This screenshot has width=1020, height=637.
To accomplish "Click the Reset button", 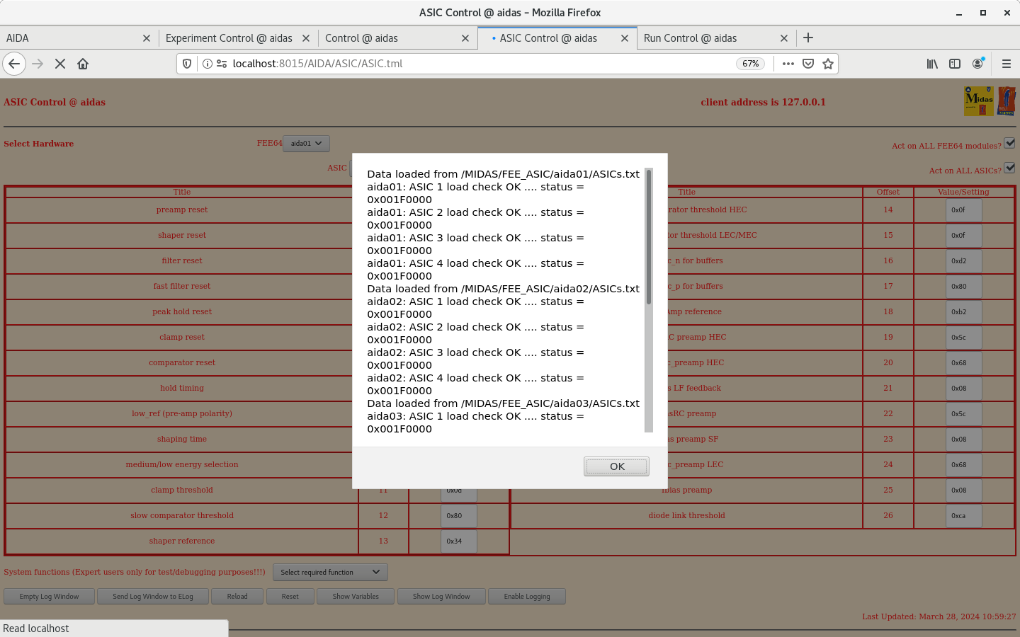I will (290, 597).
